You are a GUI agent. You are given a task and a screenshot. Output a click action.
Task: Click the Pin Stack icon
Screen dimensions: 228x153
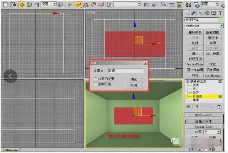click(189, 107)
